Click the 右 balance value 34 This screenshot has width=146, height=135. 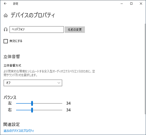click(68, 110)
